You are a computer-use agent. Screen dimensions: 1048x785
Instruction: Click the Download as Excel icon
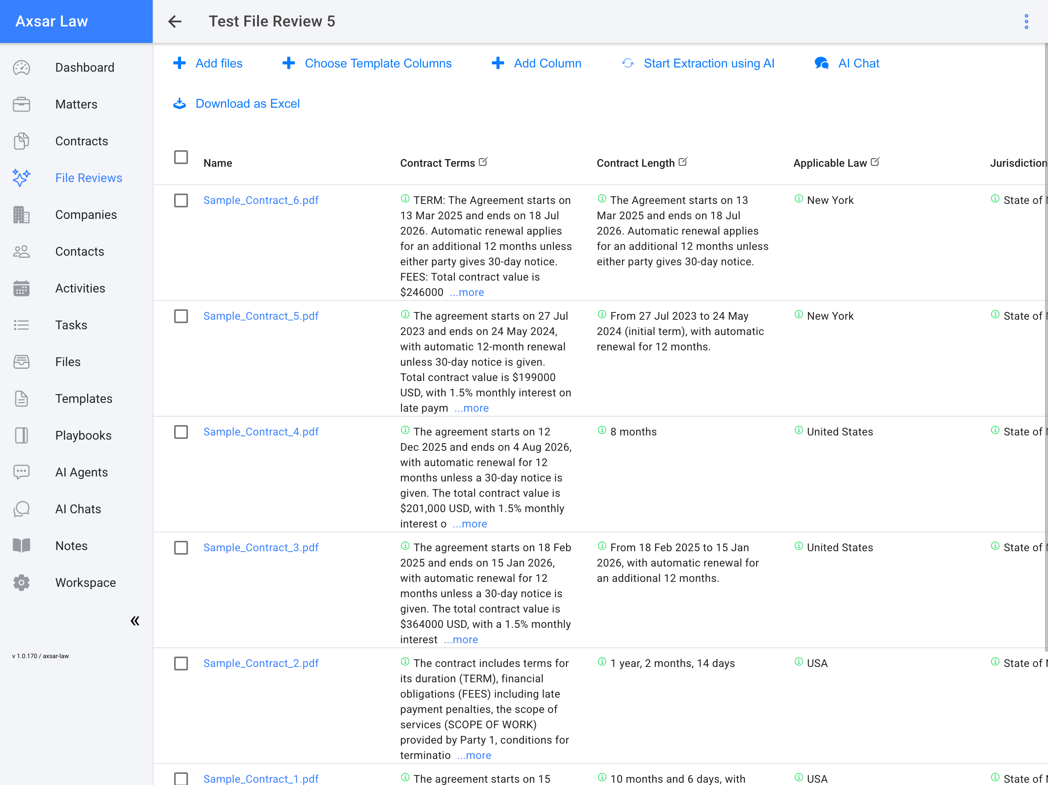180,104
